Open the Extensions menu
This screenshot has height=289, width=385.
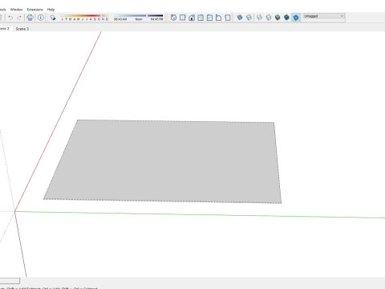click(x=35, y=10)
